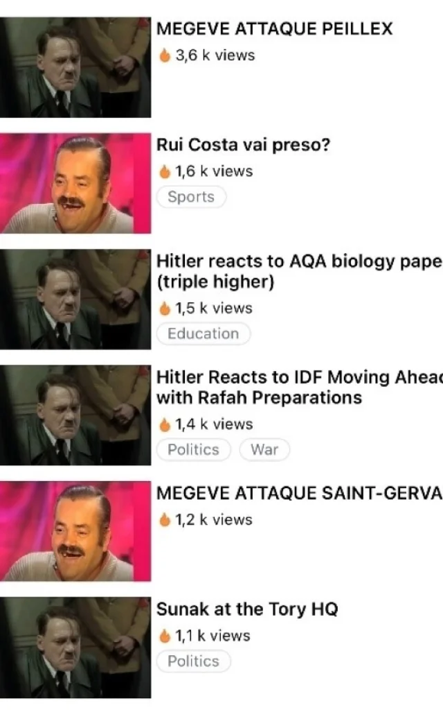The width and height of the screenshot is (443, 710).
Task: Open the IDF Rafah Preparations video thumbnail
Action: coord(75,415)
